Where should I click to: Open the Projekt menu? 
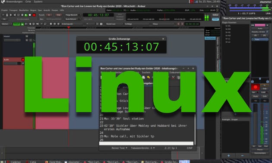coord(4,10)
